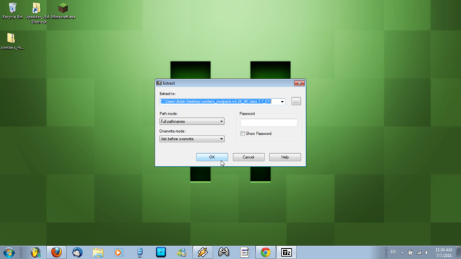Click the browse folder ellipsis button
This screenshot has height=259, width=461.
click(x=296, y=101)
